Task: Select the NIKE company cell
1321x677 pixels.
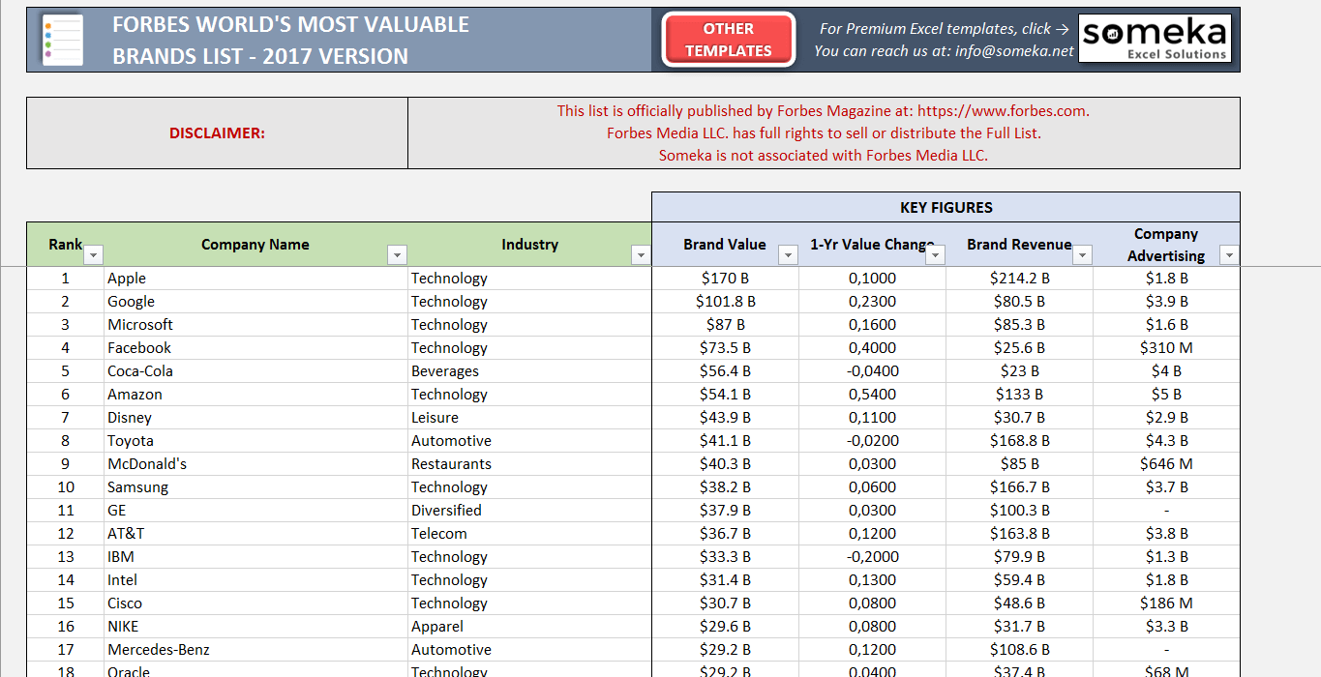Action: 255,627
